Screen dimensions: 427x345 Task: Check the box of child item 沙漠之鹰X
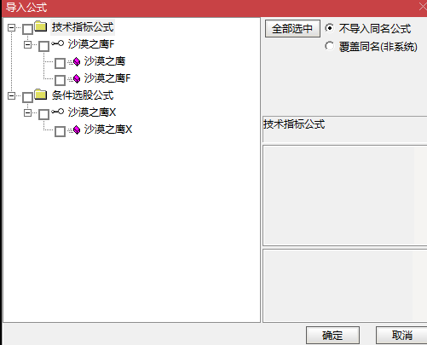pos(60,131)
